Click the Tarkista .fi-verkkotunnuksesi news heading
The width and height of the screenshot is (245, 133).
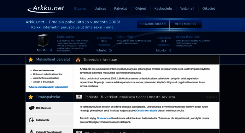[x=130, y=97]
